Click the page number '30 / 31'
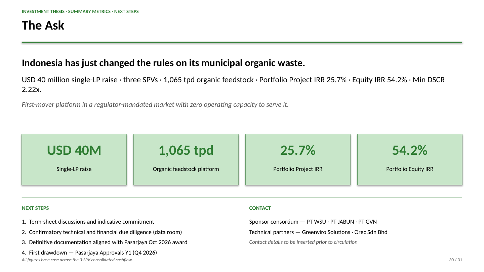The width and height of the screenshot is (484, 272). click(x=456, y=260)
